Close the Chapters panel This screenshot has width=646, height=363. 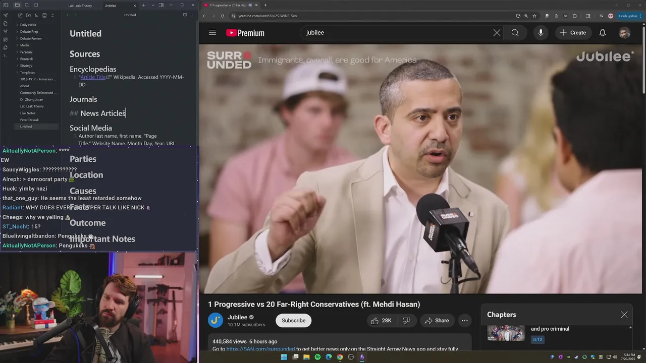(624, 315)
